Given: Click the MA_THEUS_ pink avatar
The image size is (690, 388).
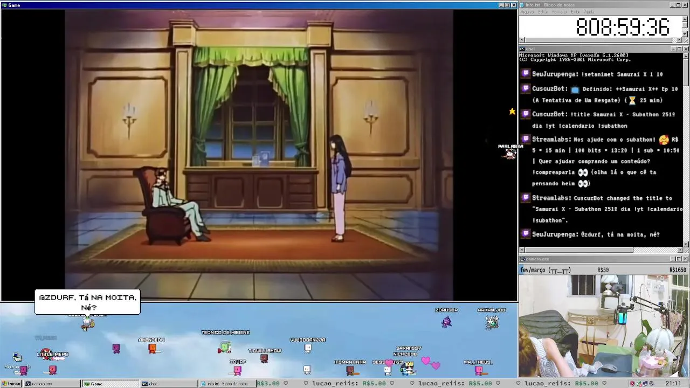Looking at the screenshot, I should pos(478,370).
